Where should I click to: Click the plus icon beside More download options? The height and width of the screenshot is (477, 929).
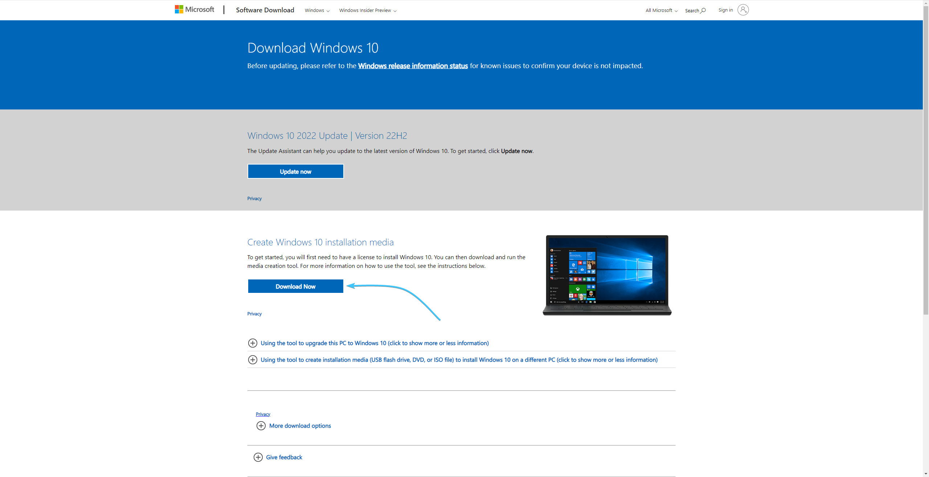[x=261, y=426]
